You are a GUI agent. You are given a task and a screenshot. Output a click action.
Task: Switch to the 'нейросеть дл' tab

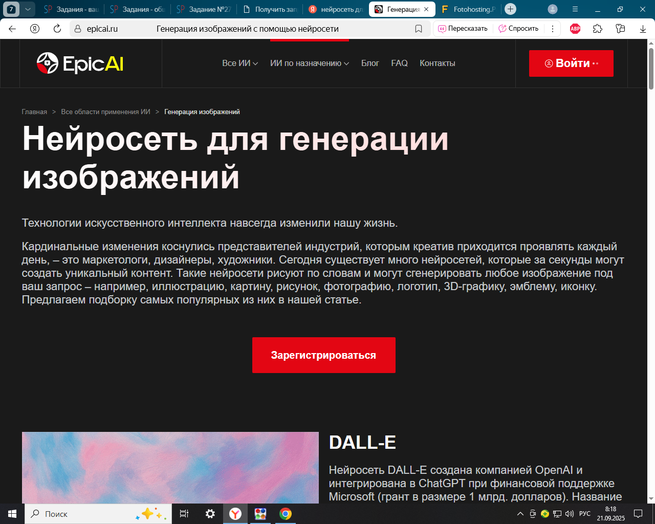click(336, 9)
